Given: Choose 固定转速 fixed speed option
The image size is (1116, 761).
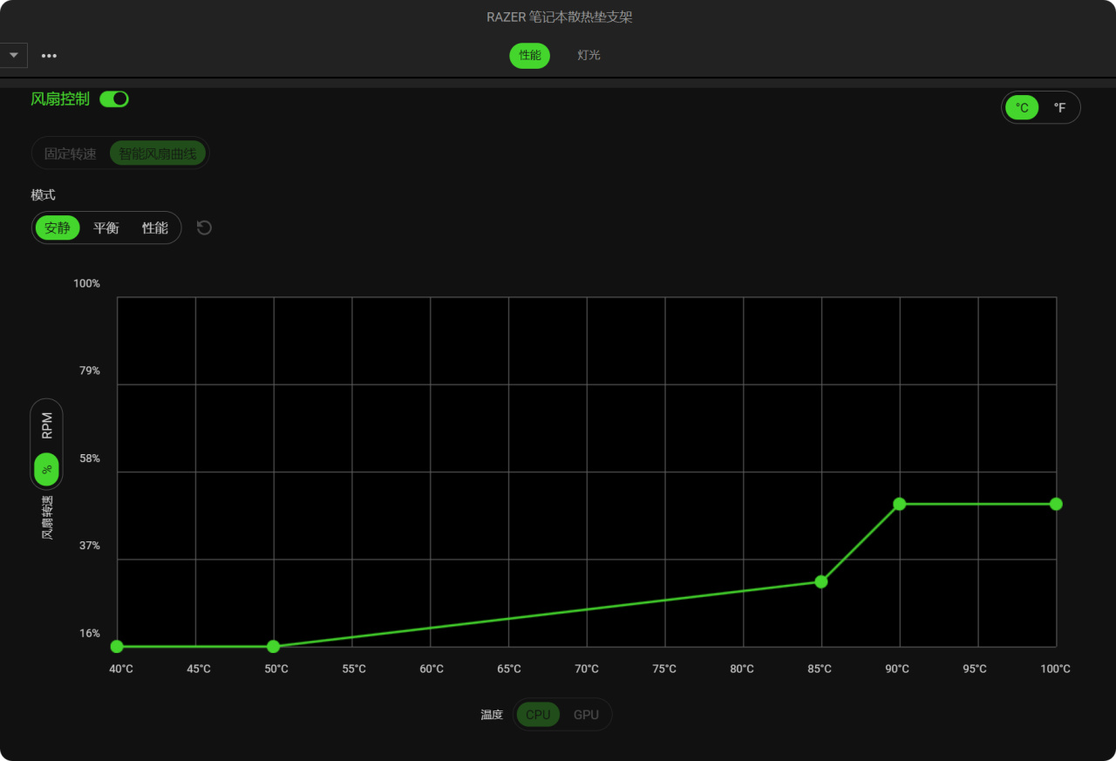Looking at the screenshot, I should click(71, 153).
